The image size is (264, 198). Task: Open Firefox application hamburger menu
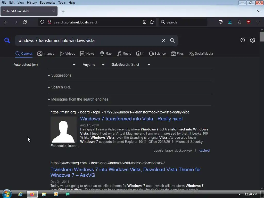[258, 22]
